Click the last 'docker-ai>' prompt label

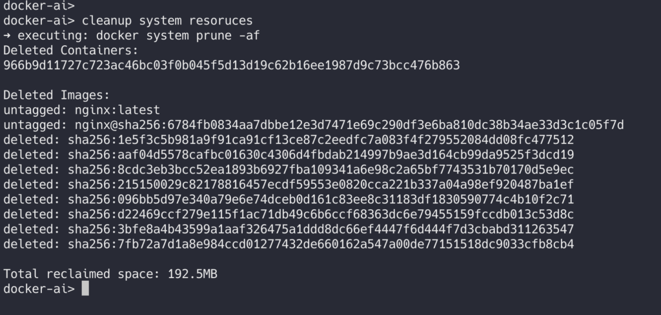click(39, 289)
